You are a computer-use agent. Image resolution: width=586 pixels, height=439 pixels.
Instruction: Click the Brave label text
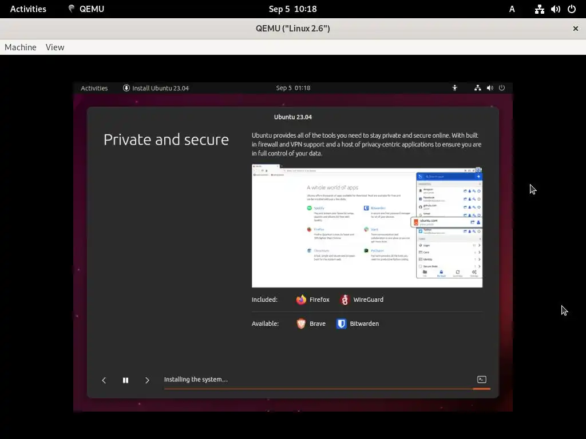[318, 324]
